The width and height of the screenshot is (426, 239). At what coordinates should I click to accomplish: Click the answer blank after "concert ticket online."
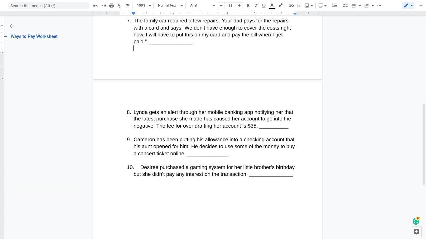click(x=207, y=154)
